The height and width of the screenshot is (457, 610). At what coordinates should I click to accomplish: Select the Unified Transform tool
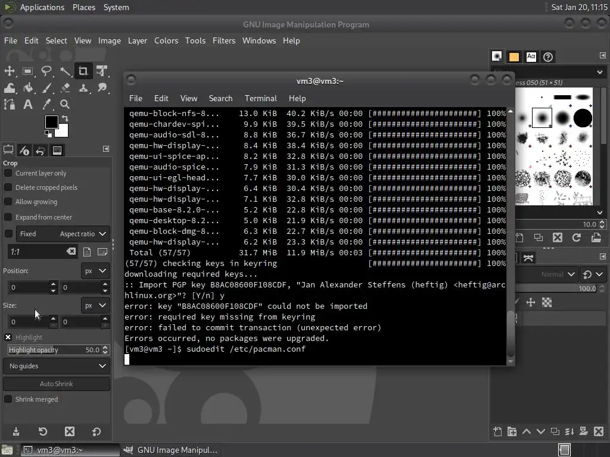coord(102,71)
